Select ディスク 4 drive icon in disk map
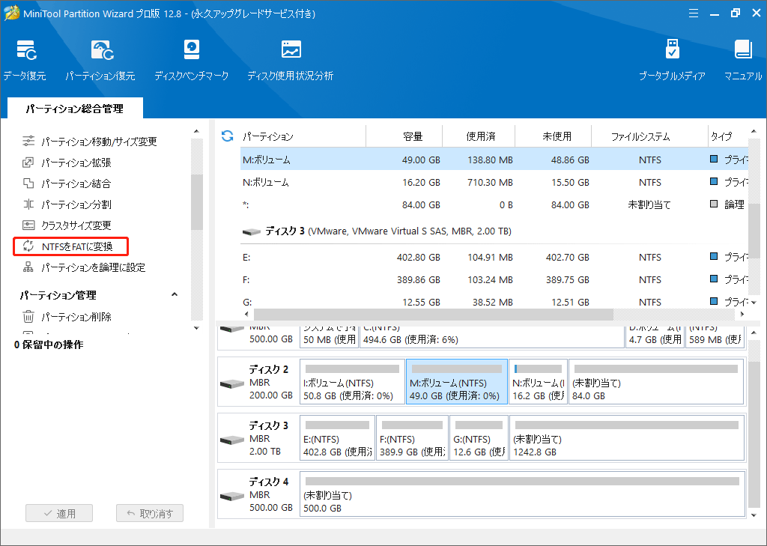Viewport: 767px width, 546px height. point(232,496)
